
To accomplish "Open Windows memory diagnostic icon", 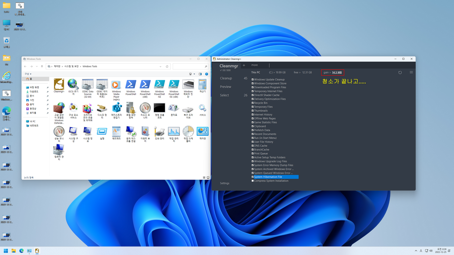I will point(188,89).
